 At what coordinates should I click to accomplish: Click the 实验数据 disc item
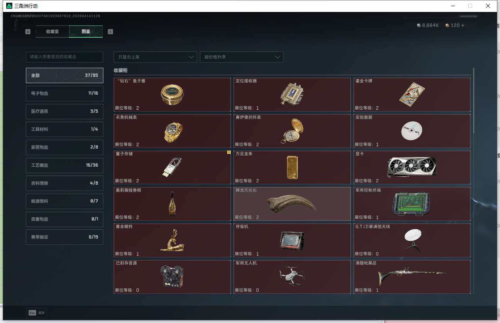[x=412, y=131]
